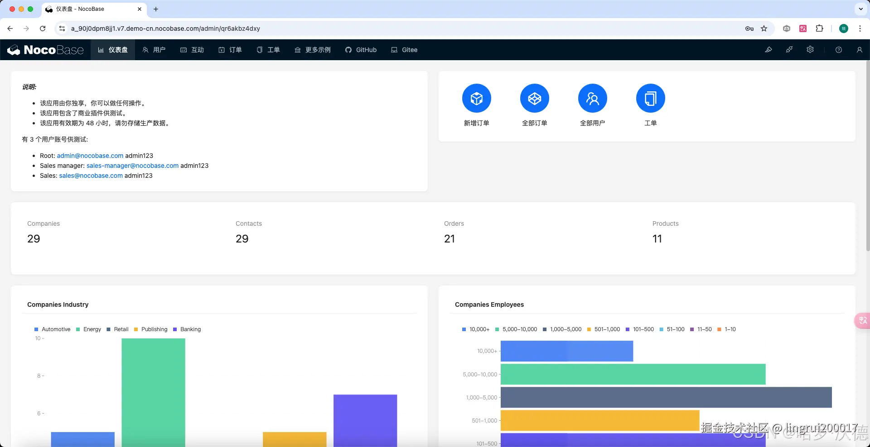Open the help question mark icon
This screenshot has height=447, width=870.
pos(839,50)
